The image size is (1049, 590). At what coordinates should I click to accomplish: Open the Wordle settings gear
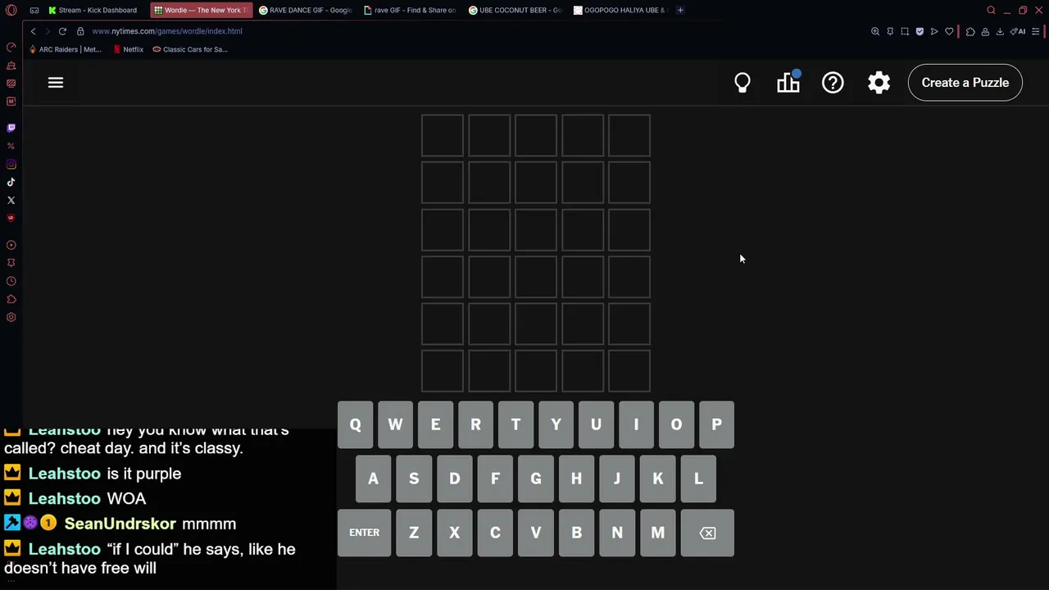pos(879,83)
